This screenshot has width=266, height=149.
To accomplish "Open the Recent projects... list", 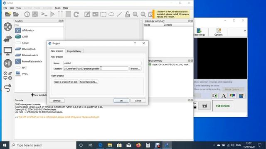I will point(89,82).
